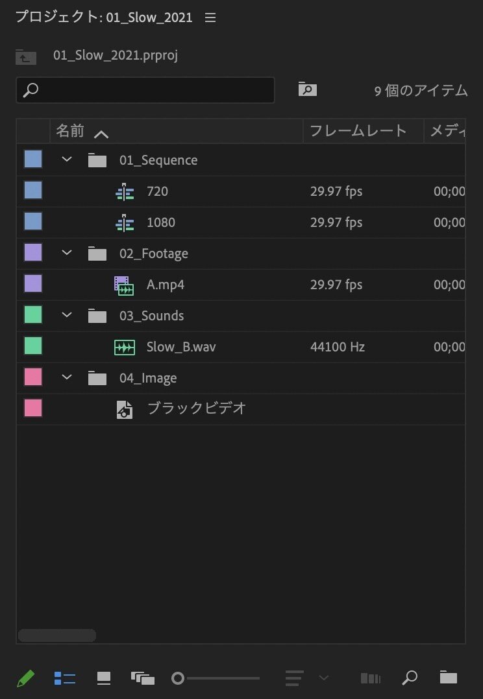Screen dimensions: 483x699
Task: Sort by clicking the 名前 column header
Action: [70, 130]
